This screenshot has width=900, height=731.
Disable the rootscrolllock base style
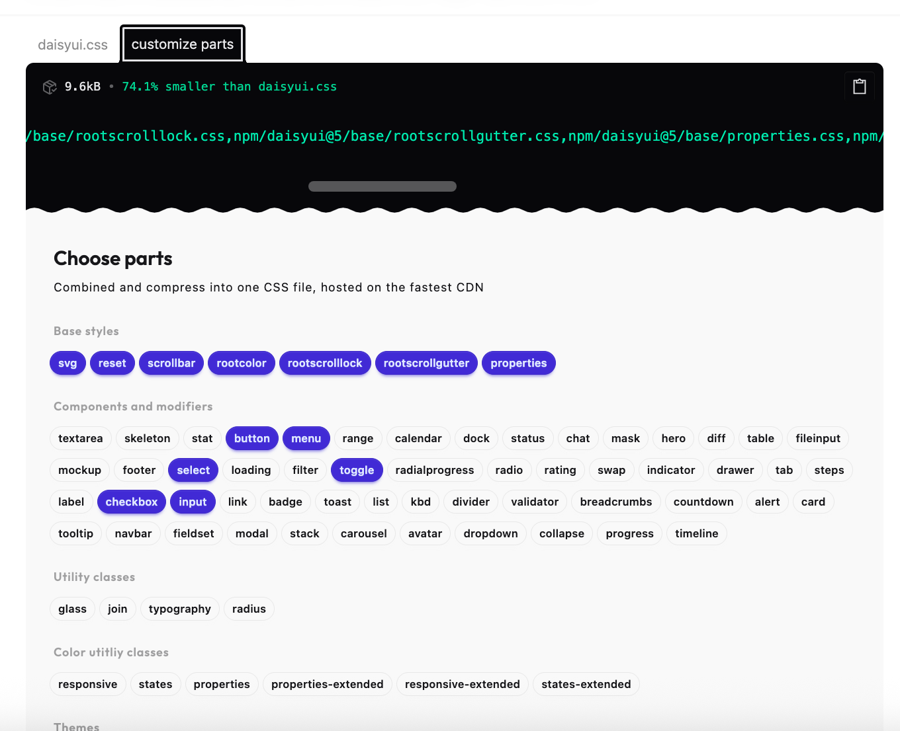point(325,363)
